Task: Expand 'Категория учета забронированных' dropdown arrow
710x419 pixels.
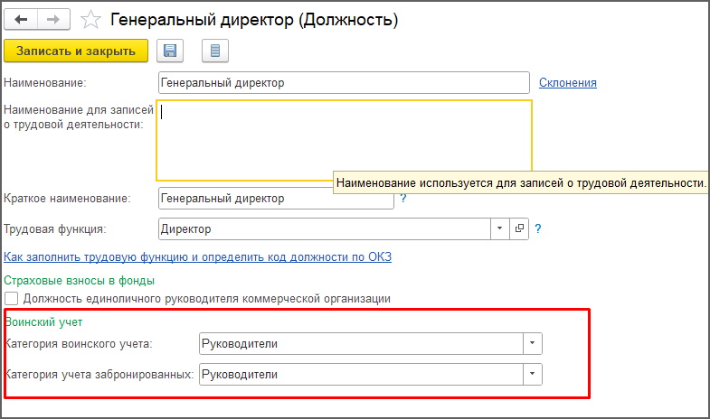Action: tap(533, 375)
